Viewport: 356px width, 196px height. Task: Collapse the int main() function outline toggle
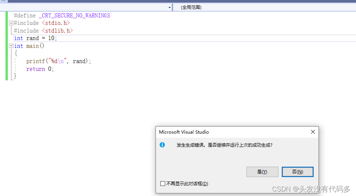[11, 46]
